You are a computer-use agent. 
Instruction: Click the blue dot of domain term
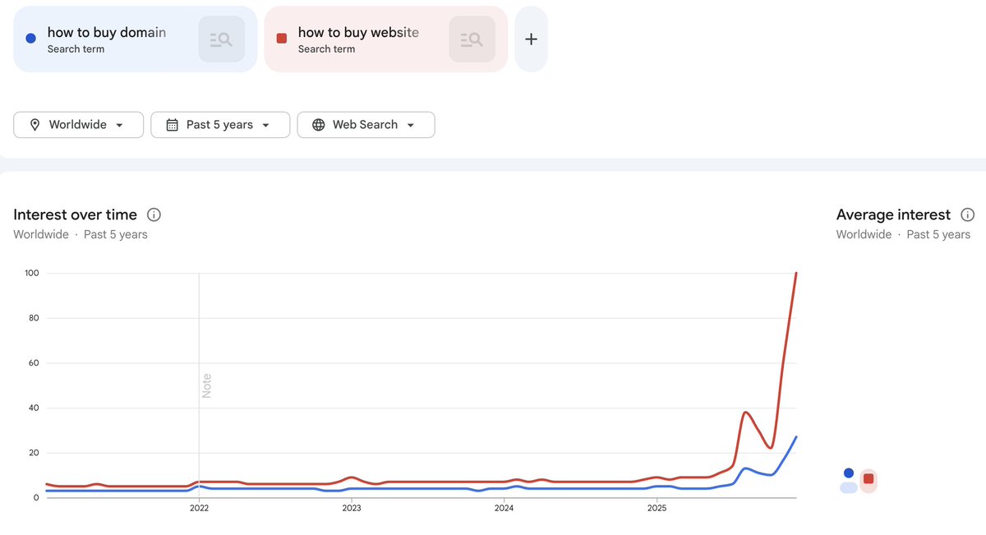point(30,38)
